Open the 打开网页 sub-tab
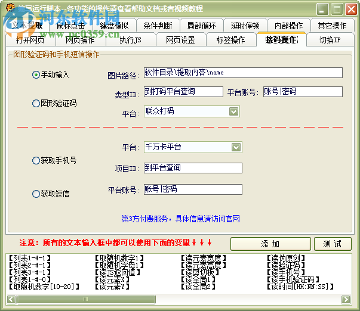The width and height of the screenshot is (360, 311). [30, 40]
